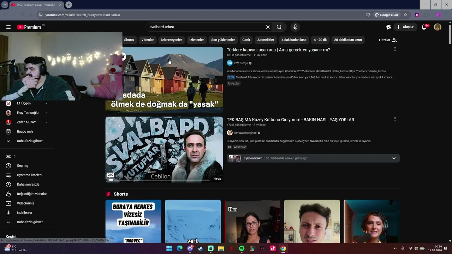Click the Oluştur create button
Image resolution: width=452 pixels, height=254 pixels.
pos(405,27)
